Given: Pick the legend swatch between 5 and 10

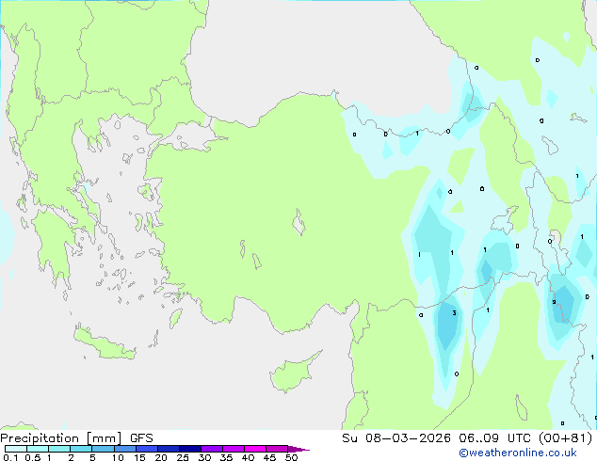Looking at the screenshot, I should pos(103,449).
